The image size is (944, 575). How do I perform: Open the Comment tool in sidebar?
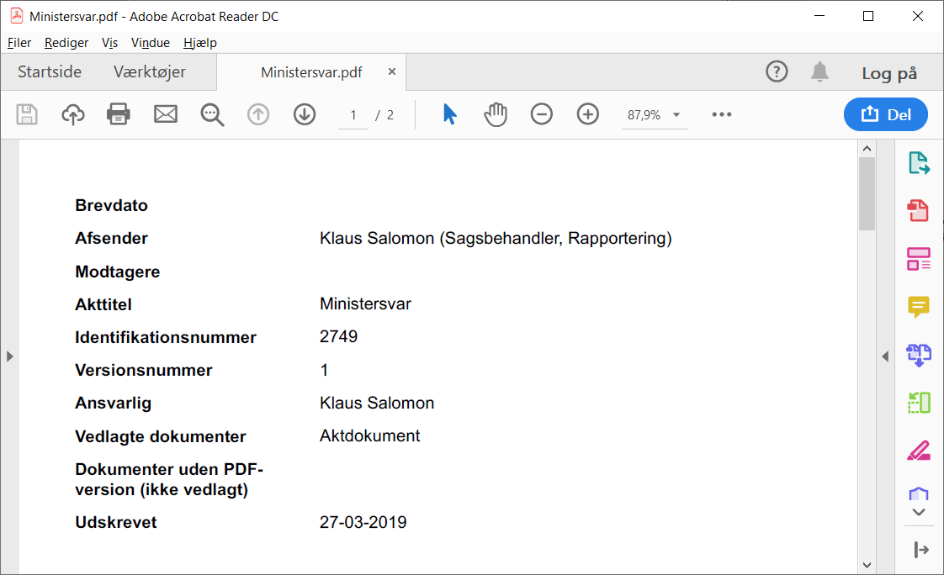(x=918, y=307)
